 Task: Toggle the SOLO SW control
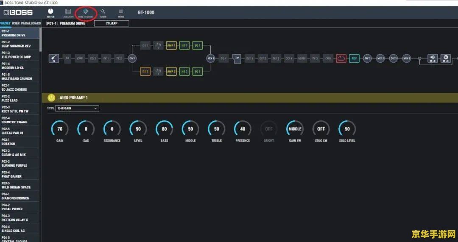321,129
